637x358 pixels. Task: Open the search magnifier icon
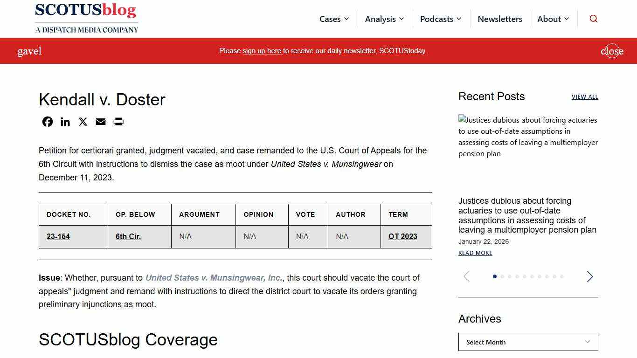pos(593,19)
